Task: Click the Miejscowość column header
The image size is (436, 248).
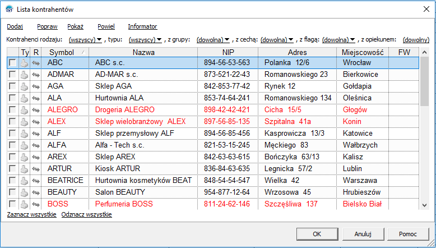Action: click(363, 52)
